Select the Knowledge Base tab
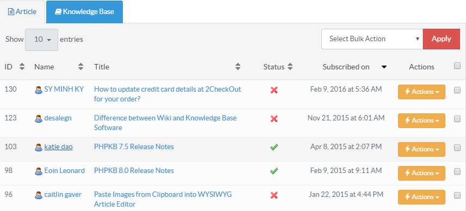 84,12
